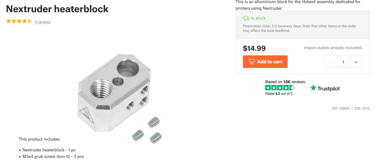Click the green Trustpilot star rating boxes
Image resolution: width=382 pixels, height=165 pixels.
280,88
